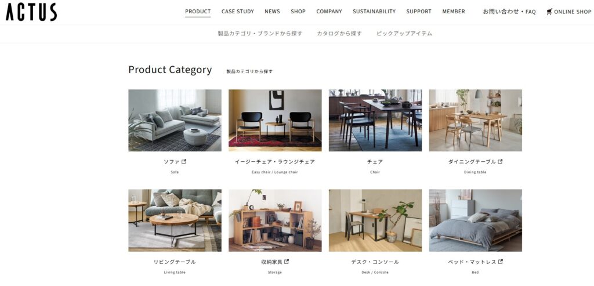Select 製品カテゴリ・ブランドから探す sub-navigation tab

(x=260, y=33)
